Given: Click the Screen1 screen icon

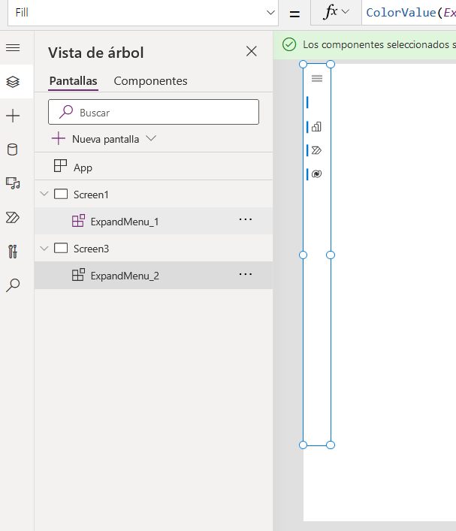Looking at the screenshot, I should pos(61,194).
